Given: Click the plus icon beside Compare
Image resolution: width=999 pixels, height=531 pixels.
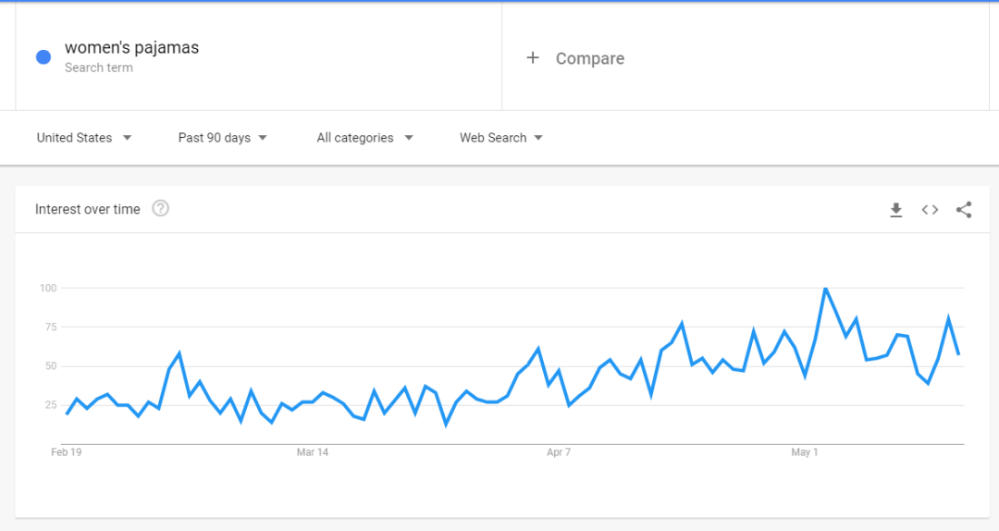Looking at the screenshot, I should click(x=533, y=58).
